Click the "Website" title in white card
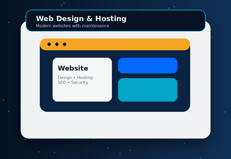This screenshot has width=231, height=159. point(73,68)
